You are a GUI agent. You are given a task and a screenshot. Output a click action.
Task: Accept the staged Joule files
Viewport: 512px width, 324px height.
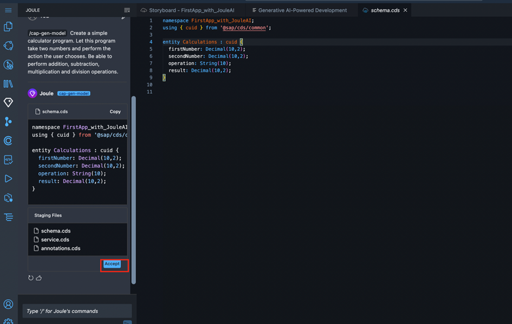112,264
